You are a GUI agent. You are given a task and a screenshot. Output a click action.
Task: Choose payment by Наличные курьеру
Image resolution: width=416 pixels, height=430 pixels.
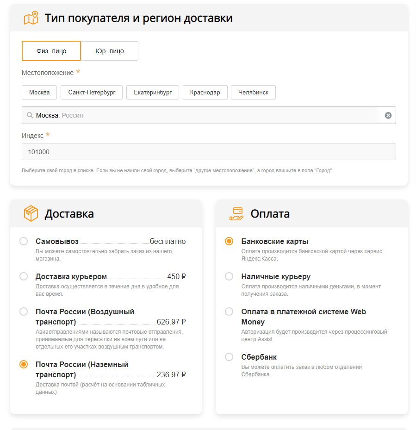pyautogui.click(x=229, y=276)
